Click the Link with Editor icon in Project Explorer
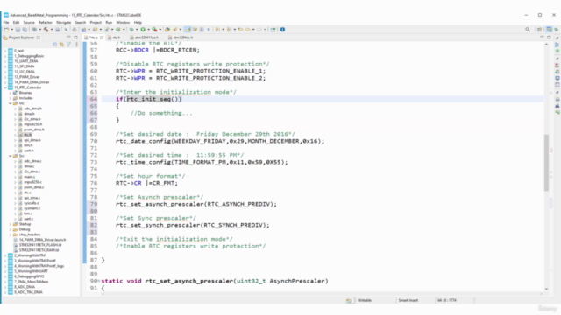 pos(61,45)
